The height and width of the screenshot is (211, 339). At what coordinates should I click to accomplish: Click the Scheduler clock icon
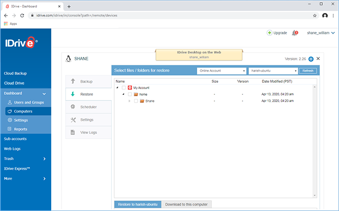(x=73, y=107)
